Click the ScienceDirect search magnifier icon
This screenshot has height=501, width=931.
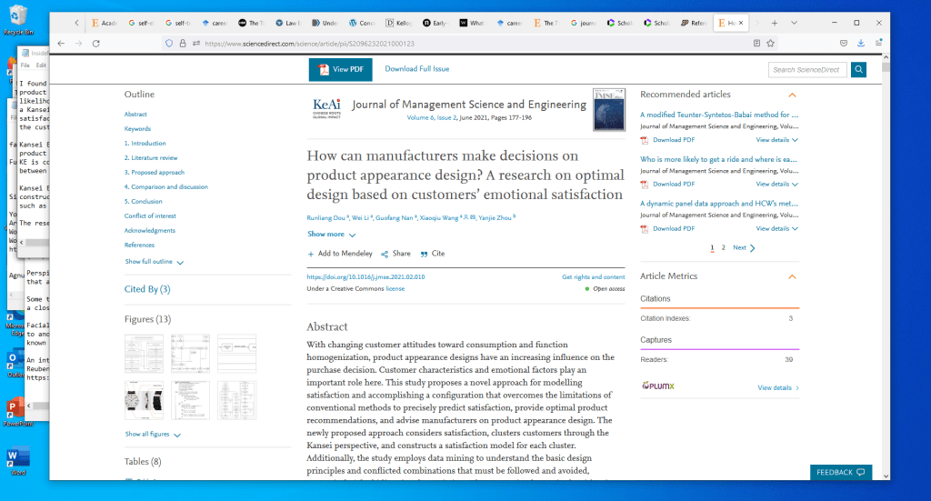(x=858, y=69)
